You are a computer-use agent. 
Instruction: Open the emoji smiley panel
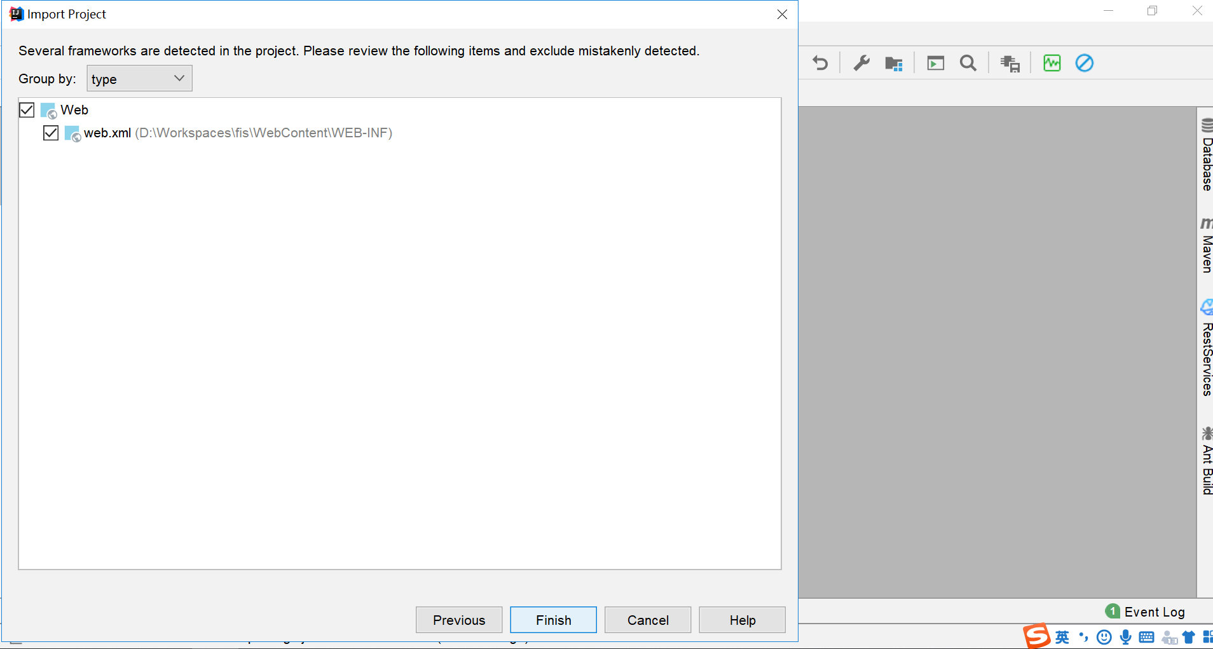coord(1104,637)
